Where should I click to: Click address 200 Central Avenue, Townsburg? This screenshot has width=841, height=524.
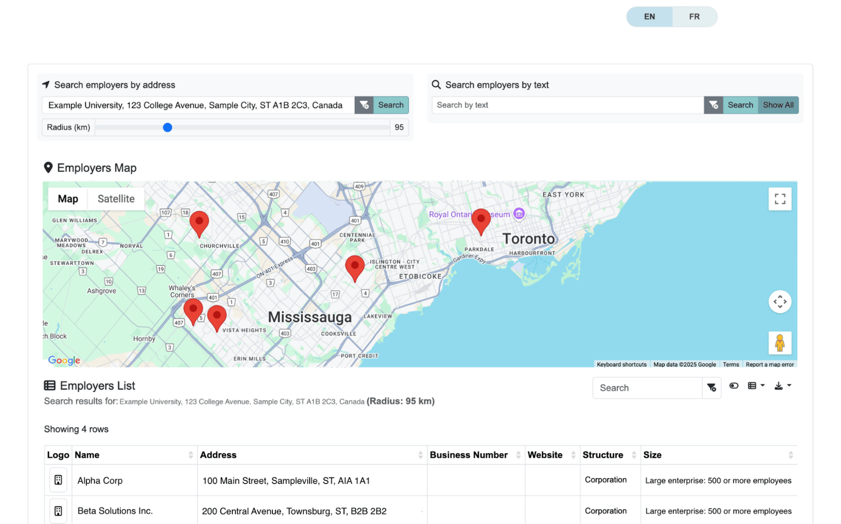(x=294, y=511)
